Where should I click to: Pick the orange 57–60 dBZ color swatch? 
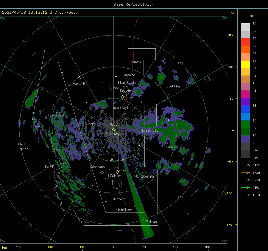pos(245,50)
